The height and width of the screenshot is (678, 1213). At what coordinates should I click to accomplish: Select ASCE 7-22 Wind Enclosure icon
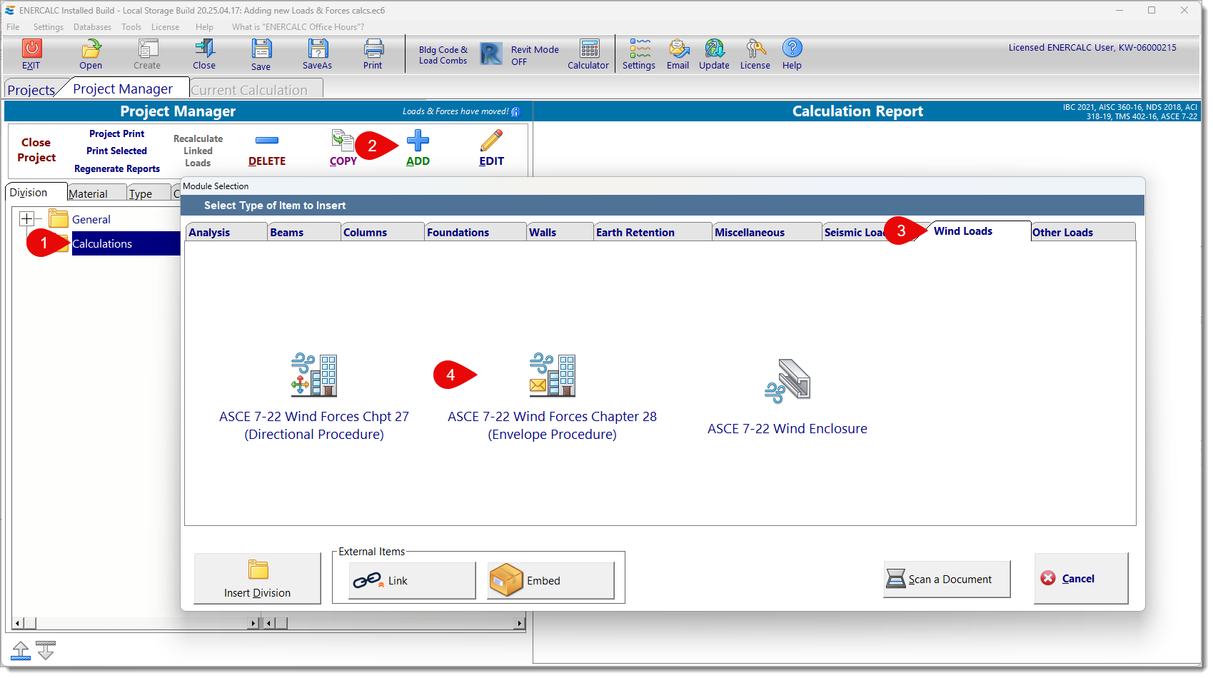tap(787, 381)
